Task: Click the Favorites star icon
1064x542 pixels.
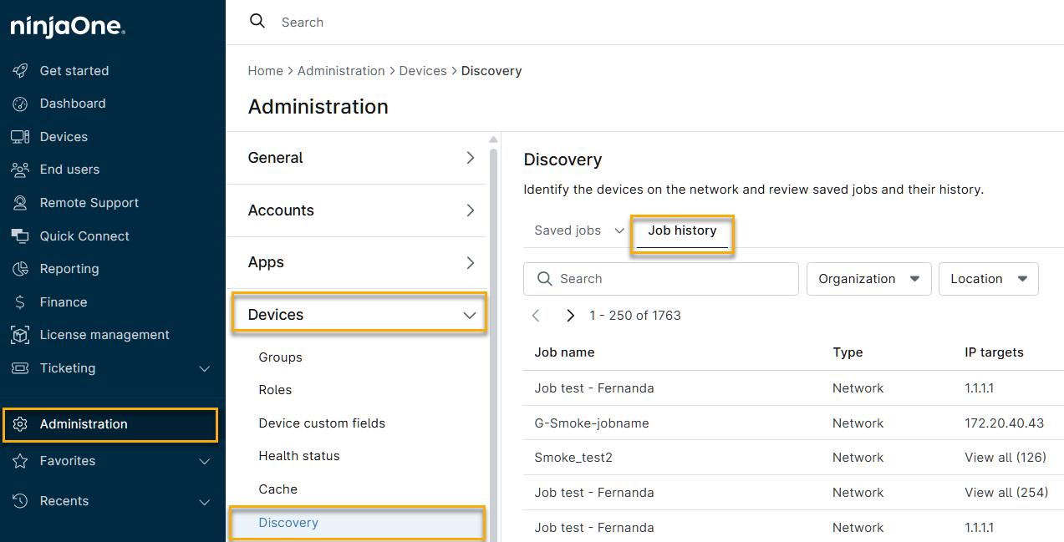Action: 20,461
